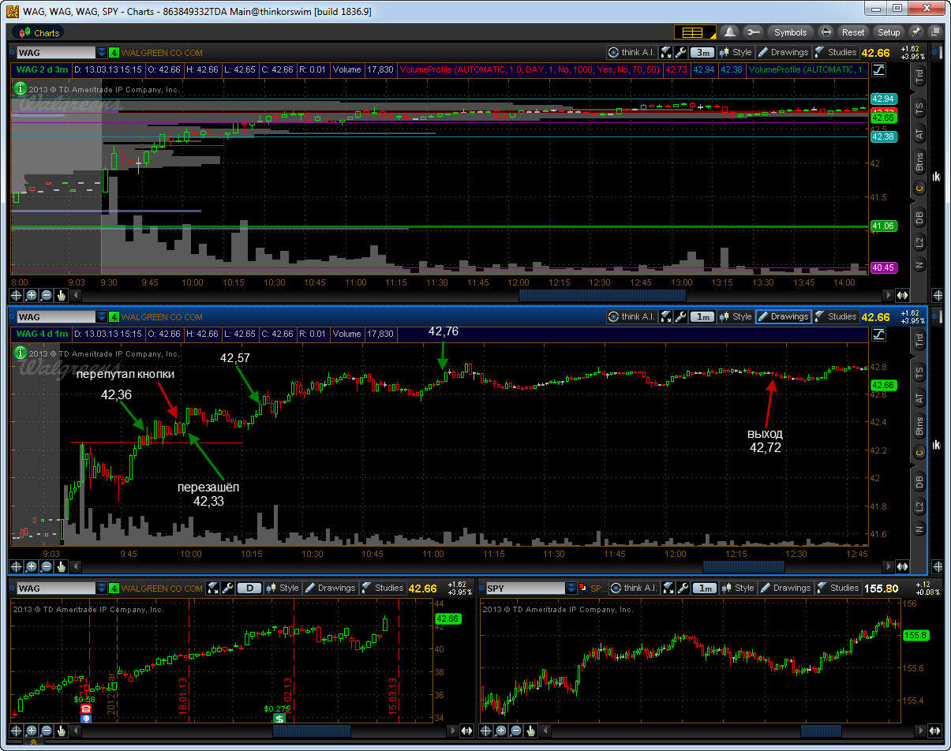The width and height of the screenshot is (951, 751).
Task: Open wrench settings on the WAG daily chart
Action: pos(227,588)
